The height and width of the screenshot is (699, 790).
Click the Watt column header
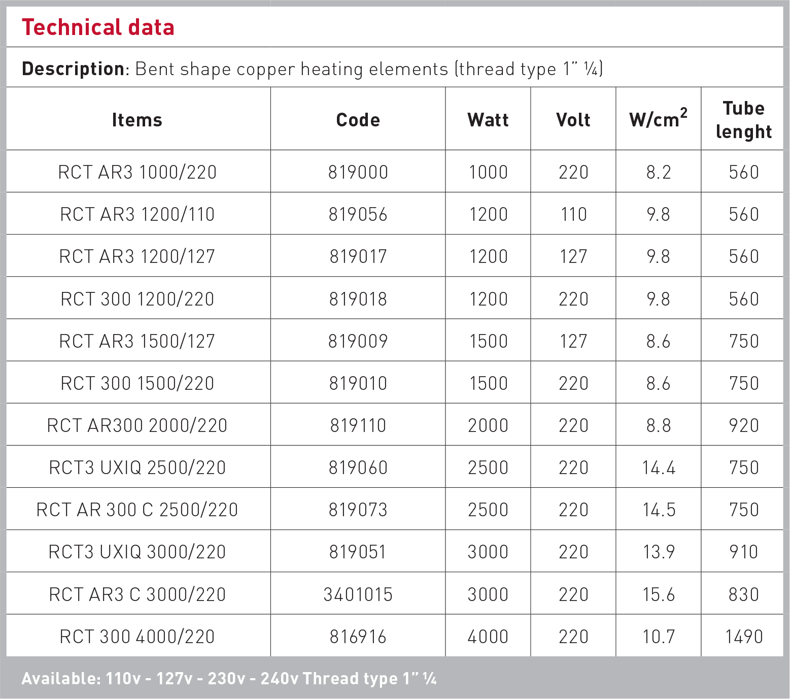point(488,120)
